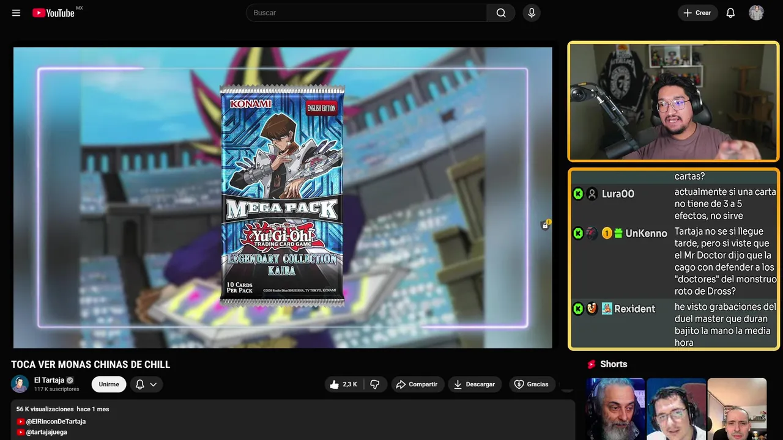The height and width of the screenshot is (440, 783).
Task: Open the El Tartaja channel name link
Action: pos(49,380)
